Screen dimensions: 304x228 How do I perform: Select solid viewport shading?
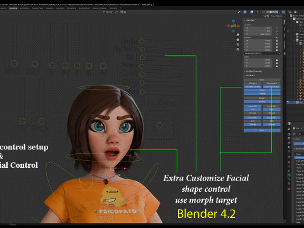(x=270, y=12)
